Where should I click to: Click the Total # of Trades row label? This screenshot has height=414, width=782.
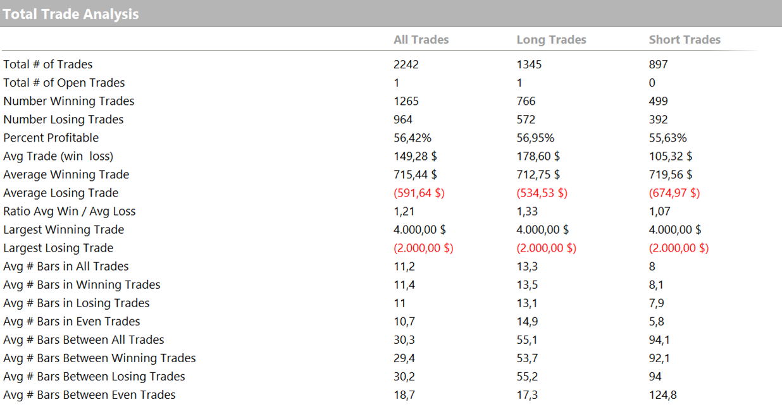[48, 64]
